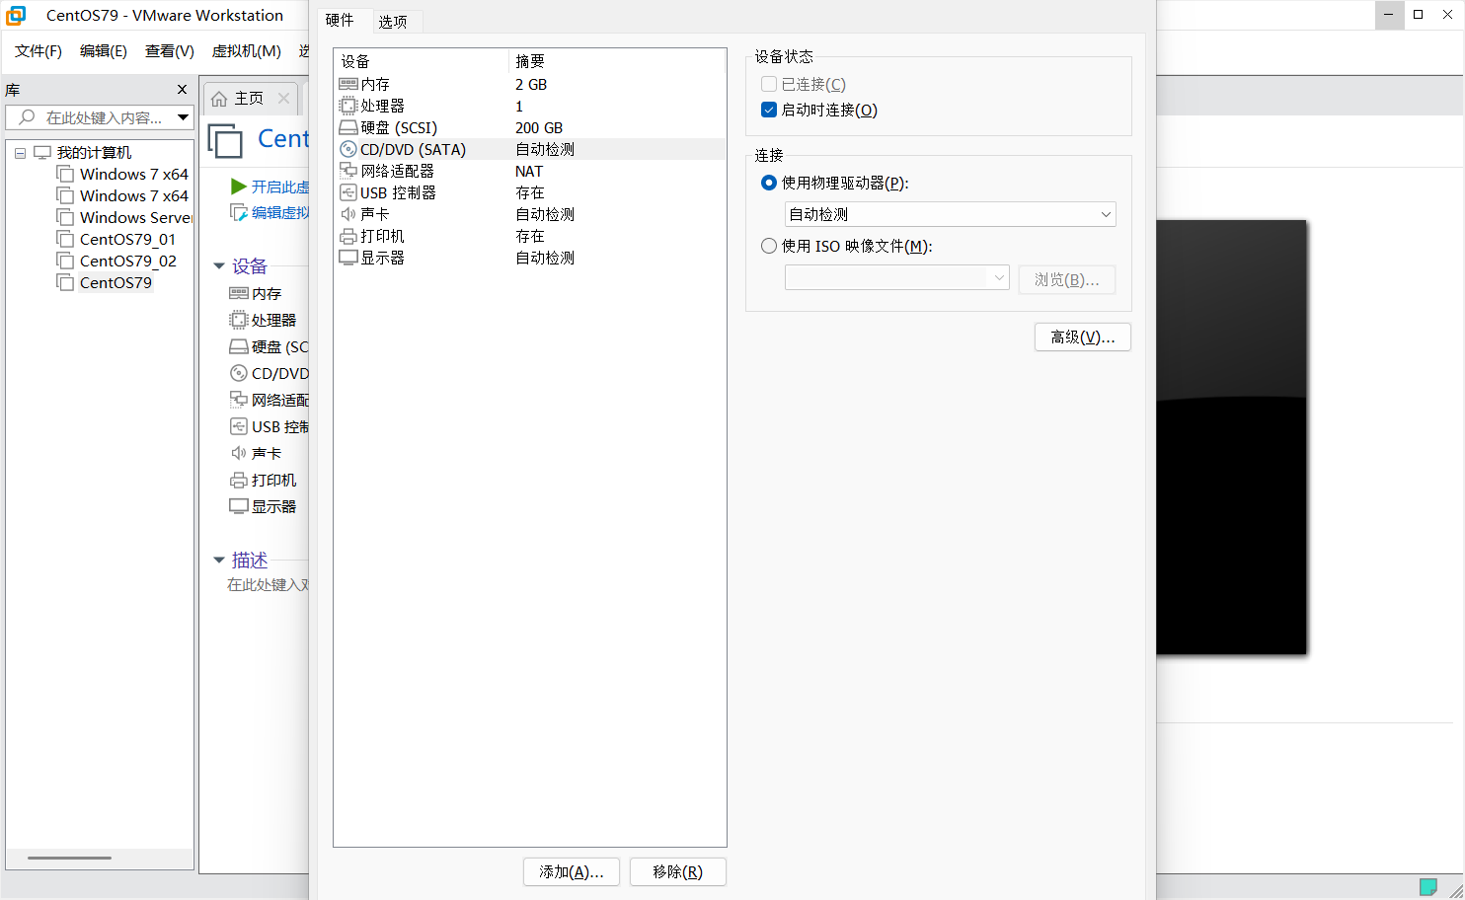Viewport: 1465px width, 900px height.
Task: Click the 移除(R) button
Action: [678, 871]
